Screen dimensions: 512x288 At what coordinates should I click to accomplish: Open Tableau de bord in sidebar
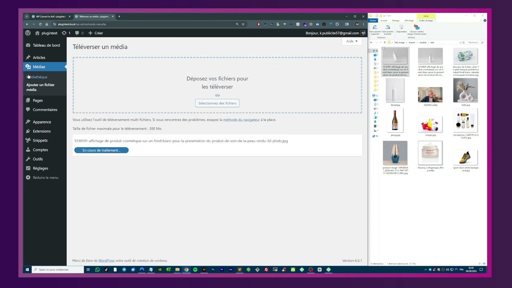coord(45,45)
